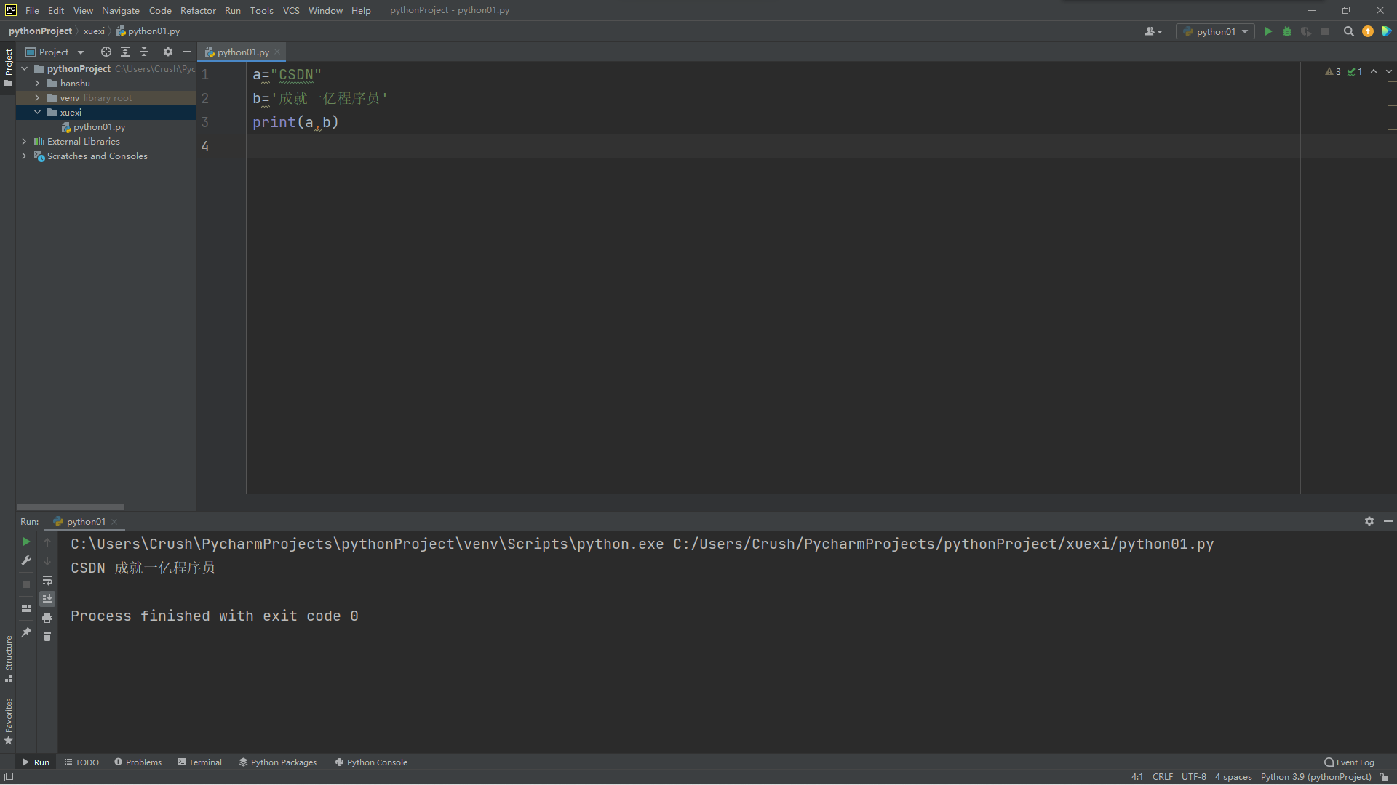Run python01 with the green play icon

point(1268,31)
